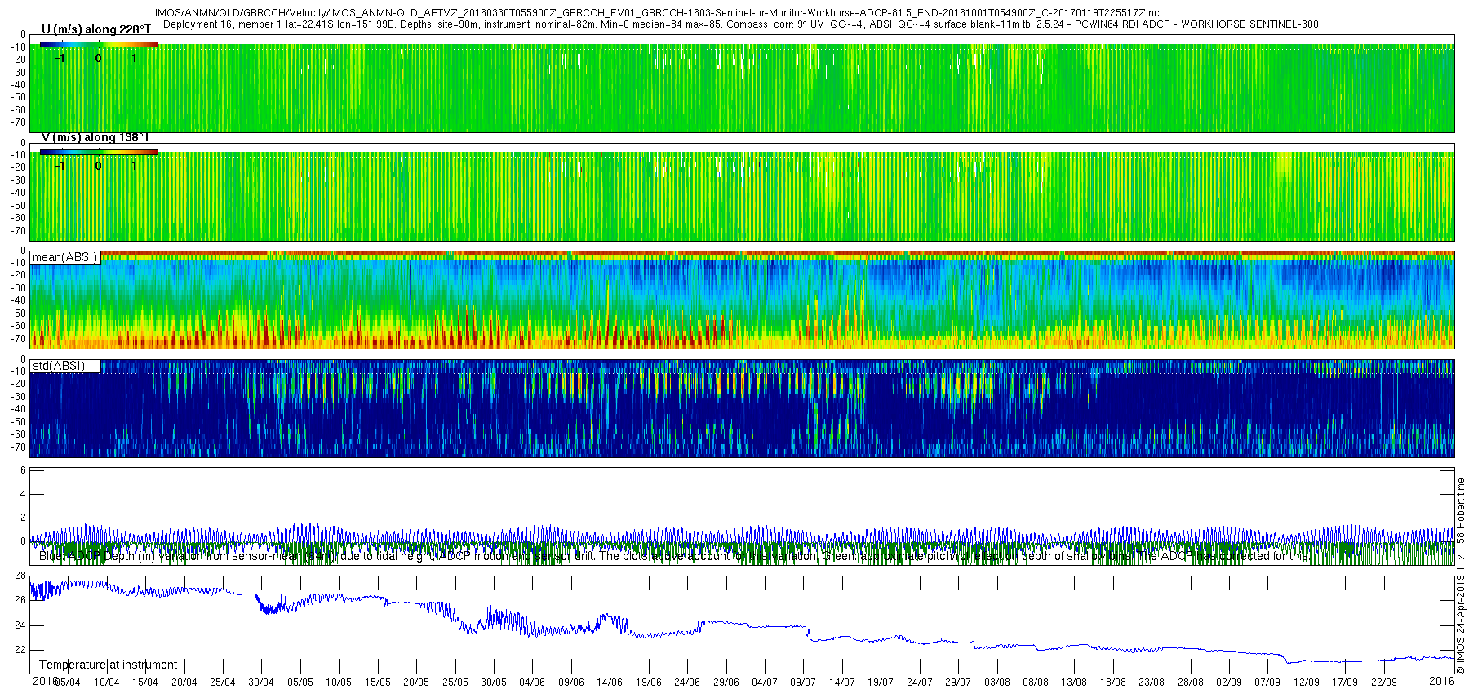Click the 09/07 date tick
This screenshot has height=694, width=1469.
pos(804,683)
